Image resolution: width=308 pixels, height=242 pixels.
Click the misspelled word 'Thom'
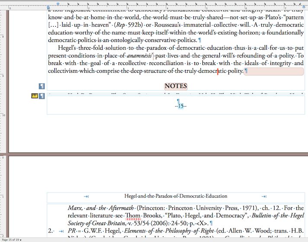point(133,216)
